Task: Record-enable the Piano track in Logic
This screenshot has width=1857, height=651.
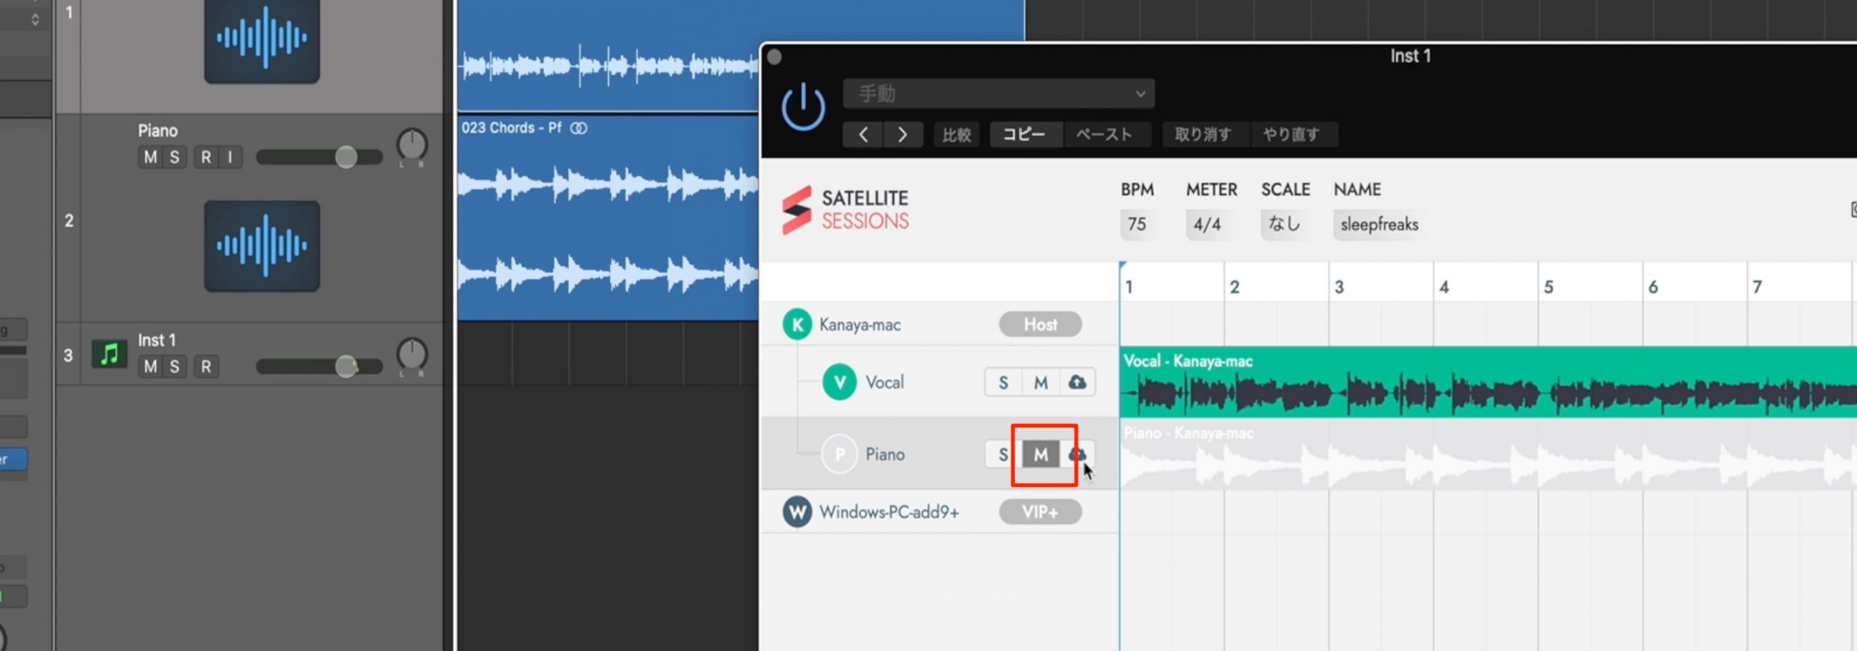Action: point(206,157)
